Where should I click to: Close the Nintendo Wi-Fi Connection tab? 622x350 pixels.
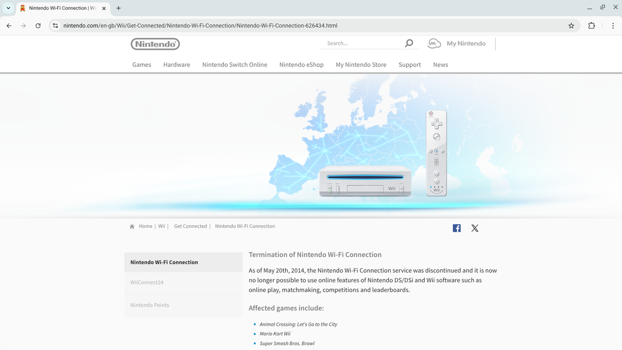point(104,8)
